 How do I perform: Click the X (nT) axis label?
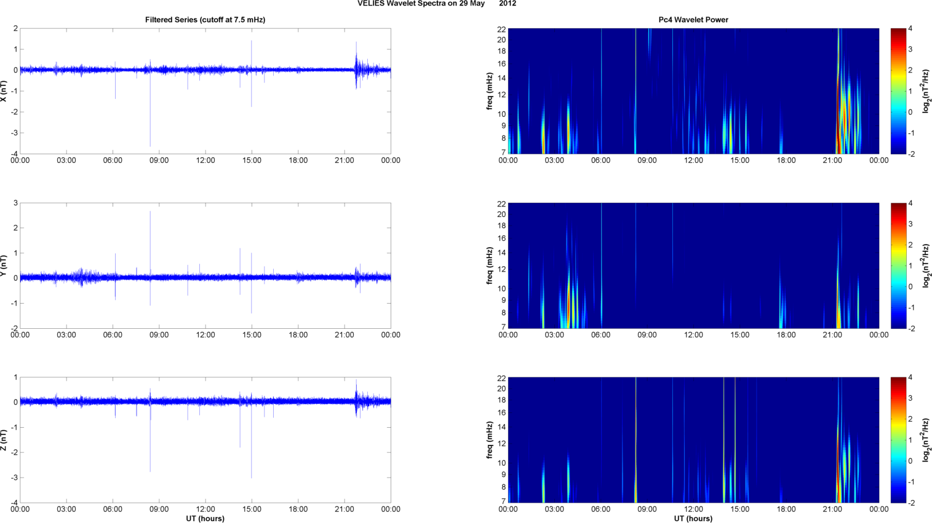[x=4, y=91]
